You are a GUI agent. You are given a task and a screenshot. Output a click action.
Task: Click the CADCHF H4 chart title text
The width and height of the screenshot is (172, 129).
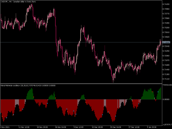tap(18, 2)
